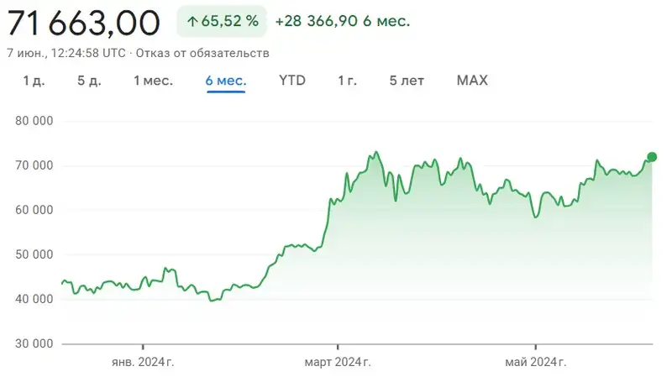This screenshot has height=377, width=672.
Task: Switch chart to the 1 д. range
Action: (x=34, y=81)
